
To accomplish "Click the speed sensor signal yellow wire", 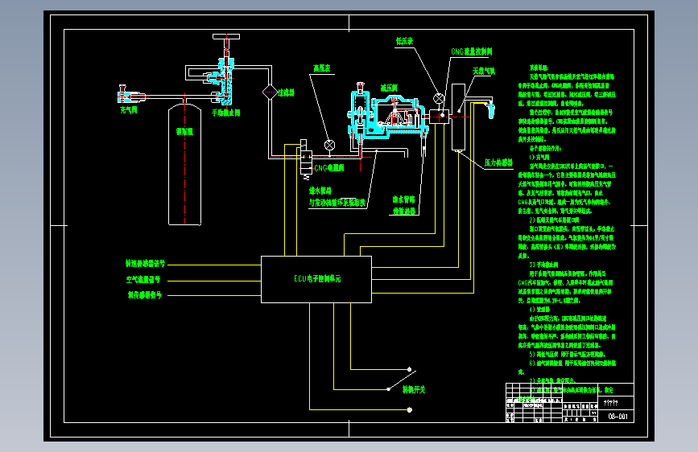I will tap(214, 265).
